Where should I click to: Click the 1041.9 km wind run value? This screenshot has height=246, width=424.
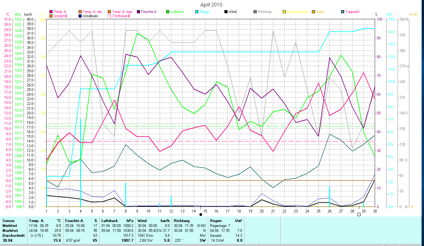pos(145,236)
